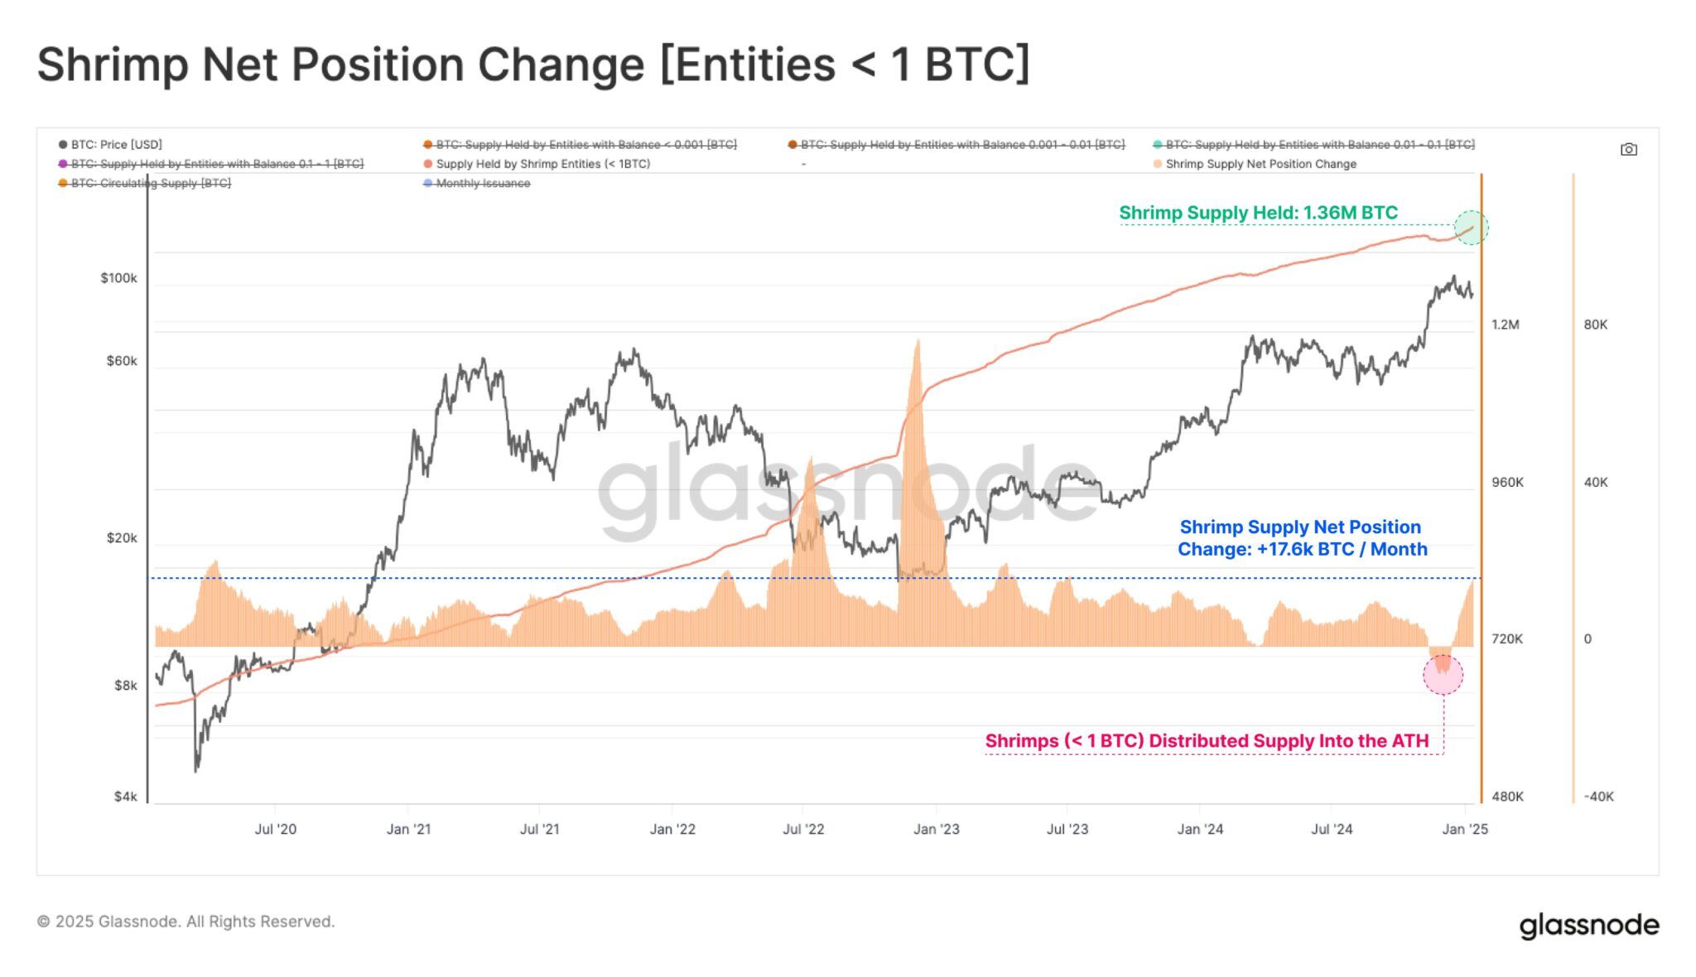1696x977 pixels.
Task: Enable Monthly Issuance legend series
Action: pyautogui.click(x=477, y=183)
